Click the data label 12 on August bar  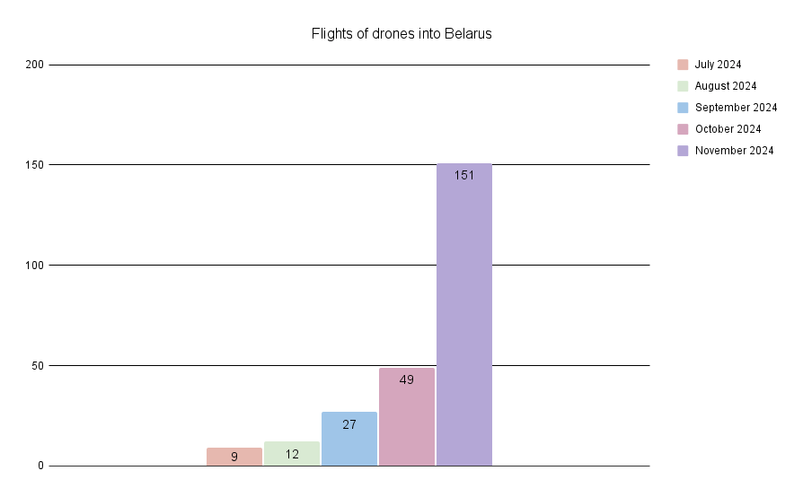(292, 454)
